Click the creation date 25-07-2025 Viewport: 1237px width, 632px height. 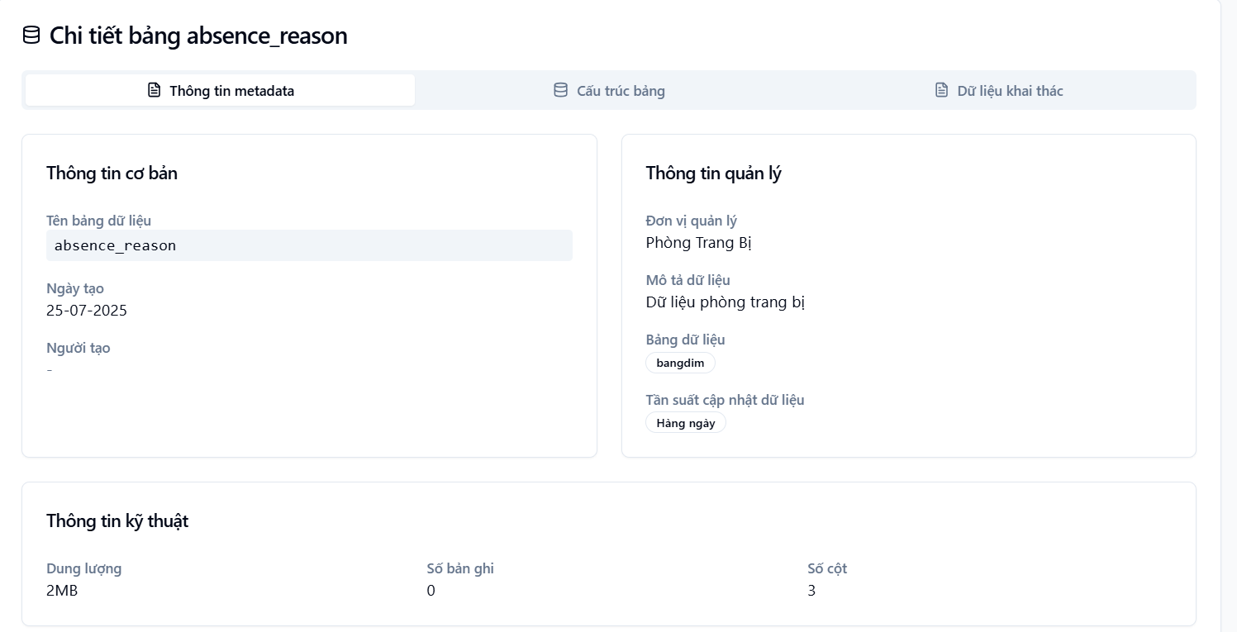[87, 311]
